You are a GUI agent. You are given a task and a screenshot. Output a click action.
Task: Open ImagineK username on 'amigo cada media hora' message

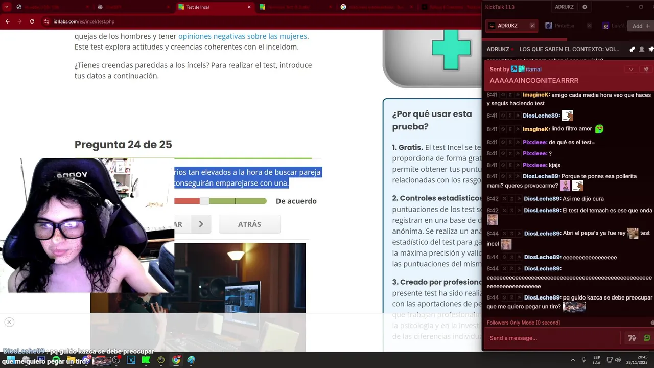pos(536,95)
